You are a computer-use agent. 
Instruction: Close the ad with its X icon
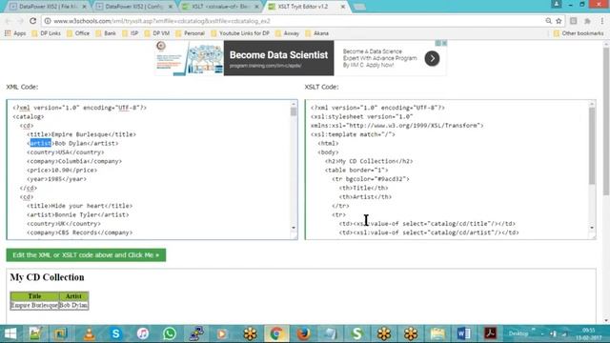coord(444,43)
